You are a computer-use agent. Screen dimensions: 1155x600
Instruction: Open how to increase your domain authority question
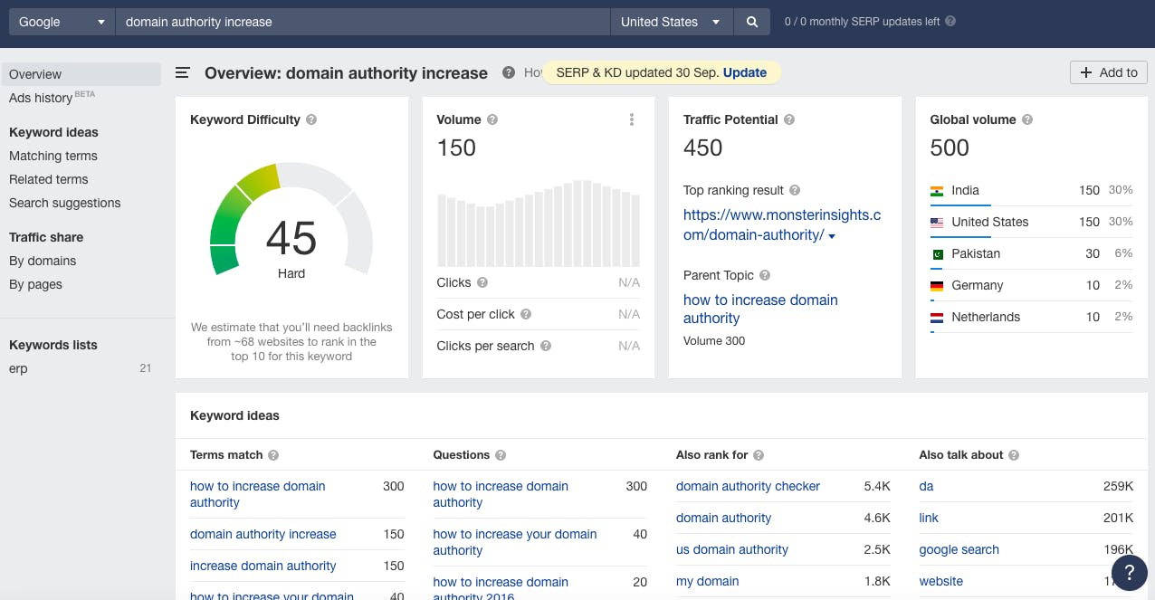point(515,542)
